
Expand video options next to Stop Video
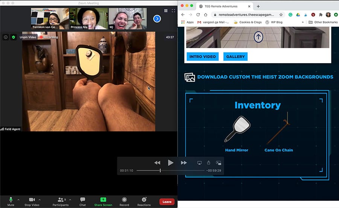[40, 200]
